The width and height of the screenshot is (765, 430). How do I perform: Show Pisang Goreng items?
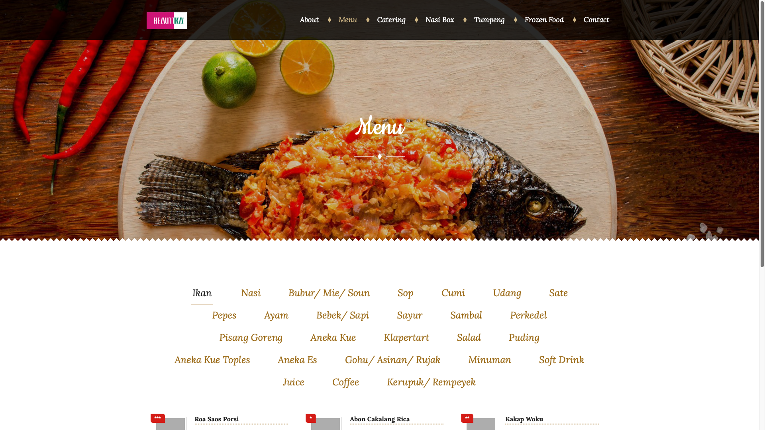pos(251,338)
